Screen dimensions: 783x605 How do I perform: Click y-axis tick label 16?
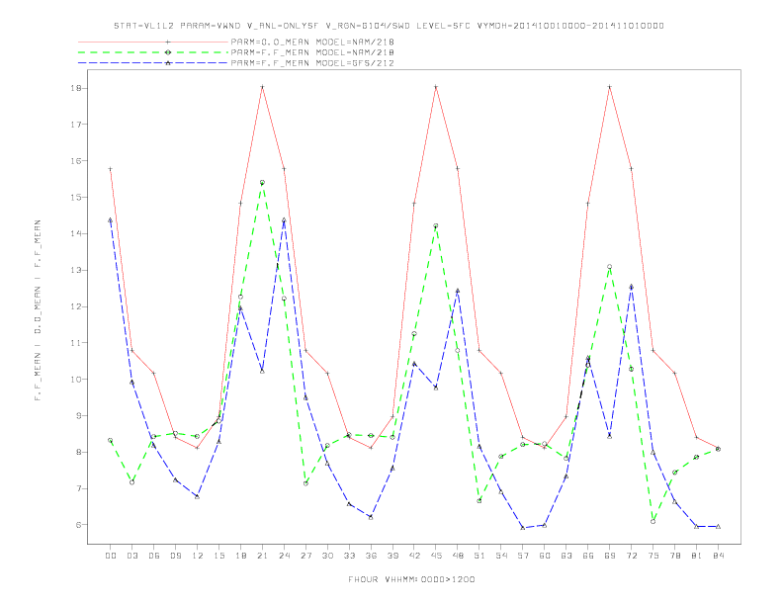tap(75, 161)
